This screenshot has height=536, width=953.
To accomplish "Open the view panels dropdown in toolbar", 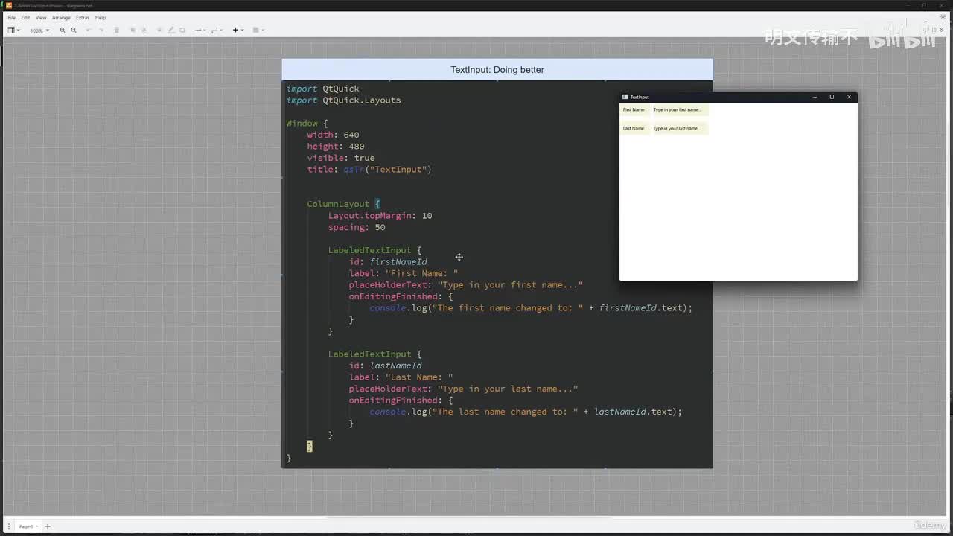I will (x=13, y=31).
